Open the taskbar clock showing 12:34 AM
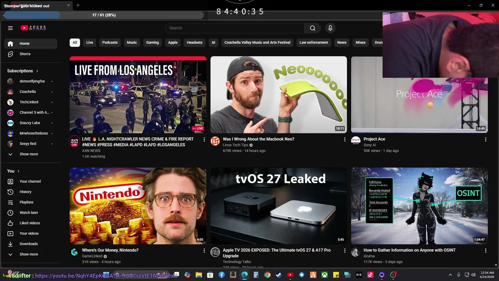The width and height of the screenshot is (499, 281). tap(487, 275)
